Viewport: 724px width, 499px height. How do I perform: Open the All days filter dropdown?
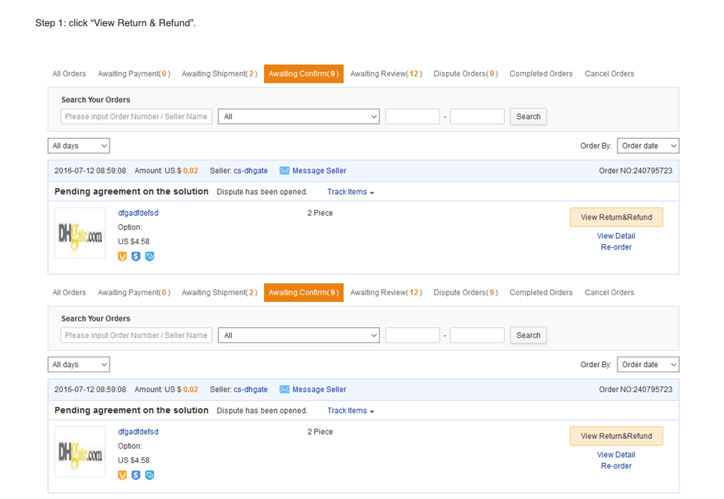(78, 145)
